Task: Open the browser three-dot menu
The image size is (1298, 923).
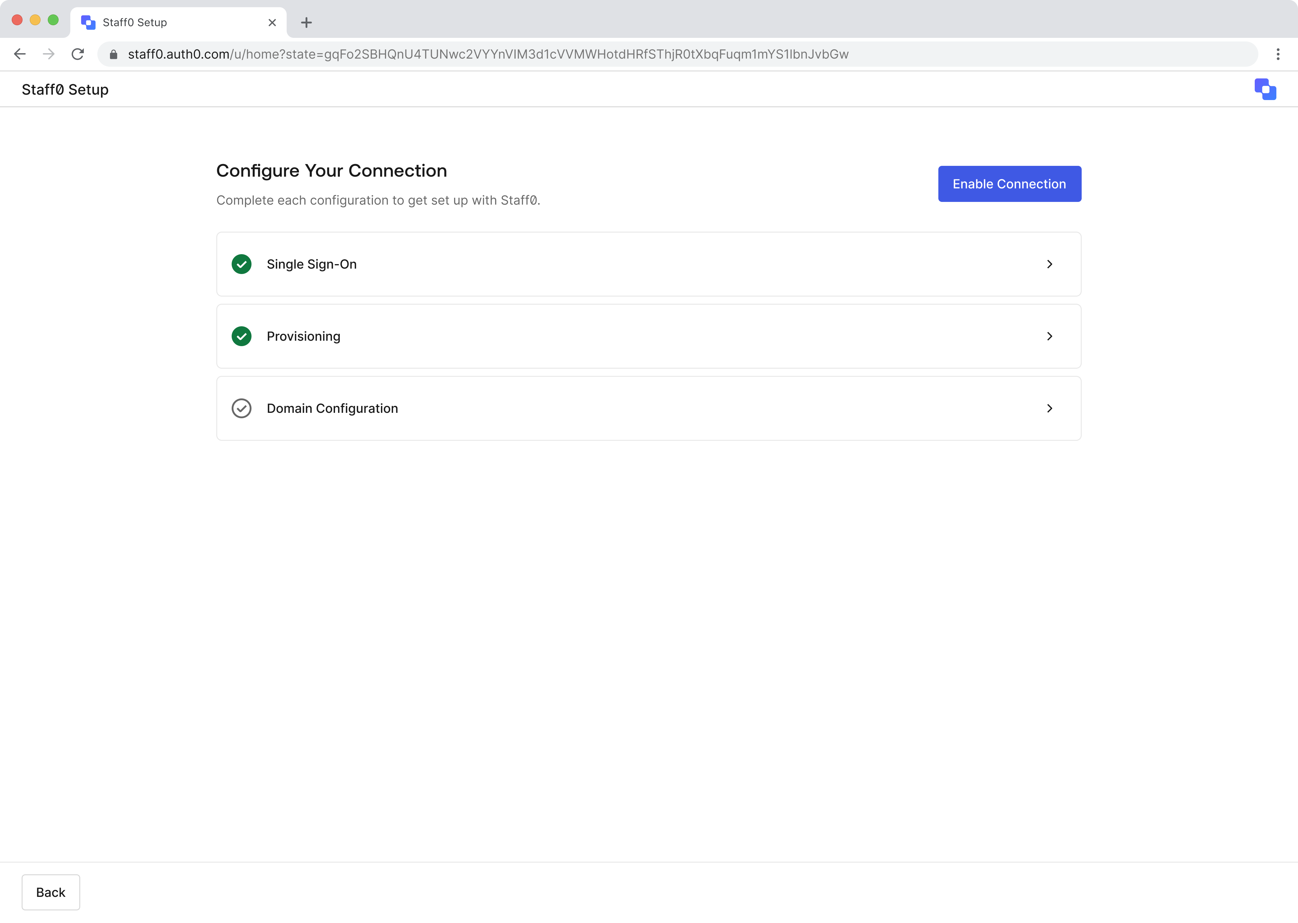Action: (1278, 54)
